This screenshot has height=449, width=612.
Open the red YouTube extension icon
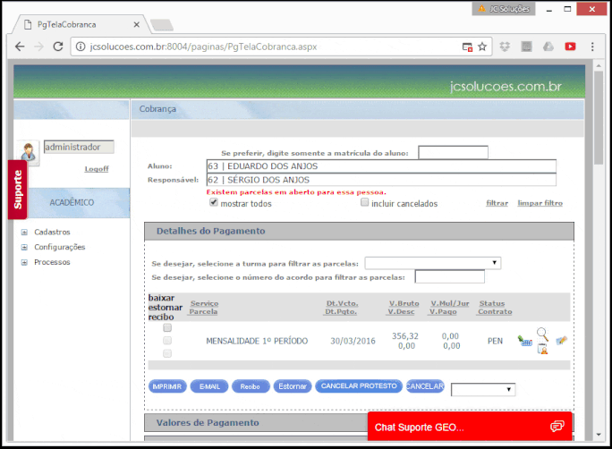pos(570,47)
